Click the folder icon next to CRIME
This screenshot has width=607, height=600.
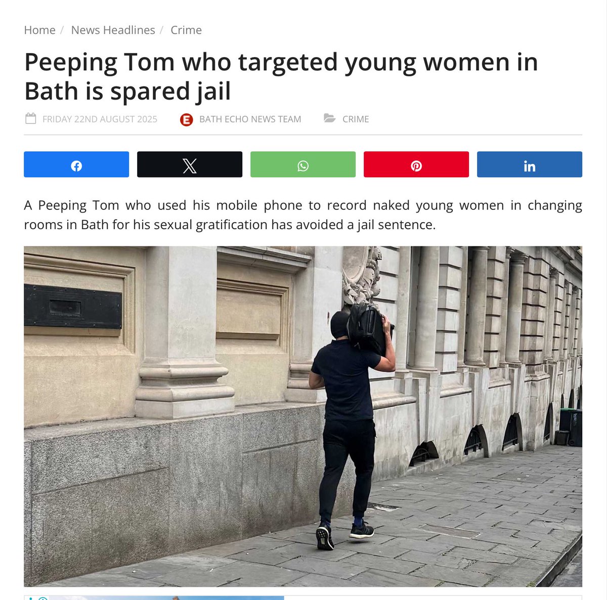coord(330,118)
